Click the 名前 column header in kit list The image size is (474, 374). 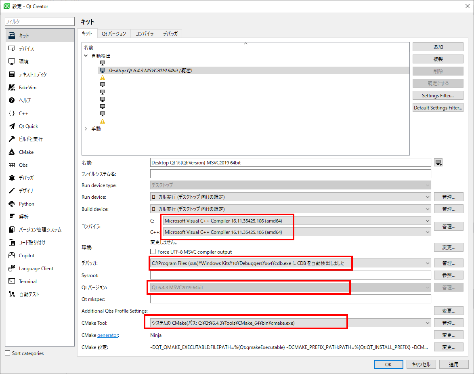(x=245, y=48)
